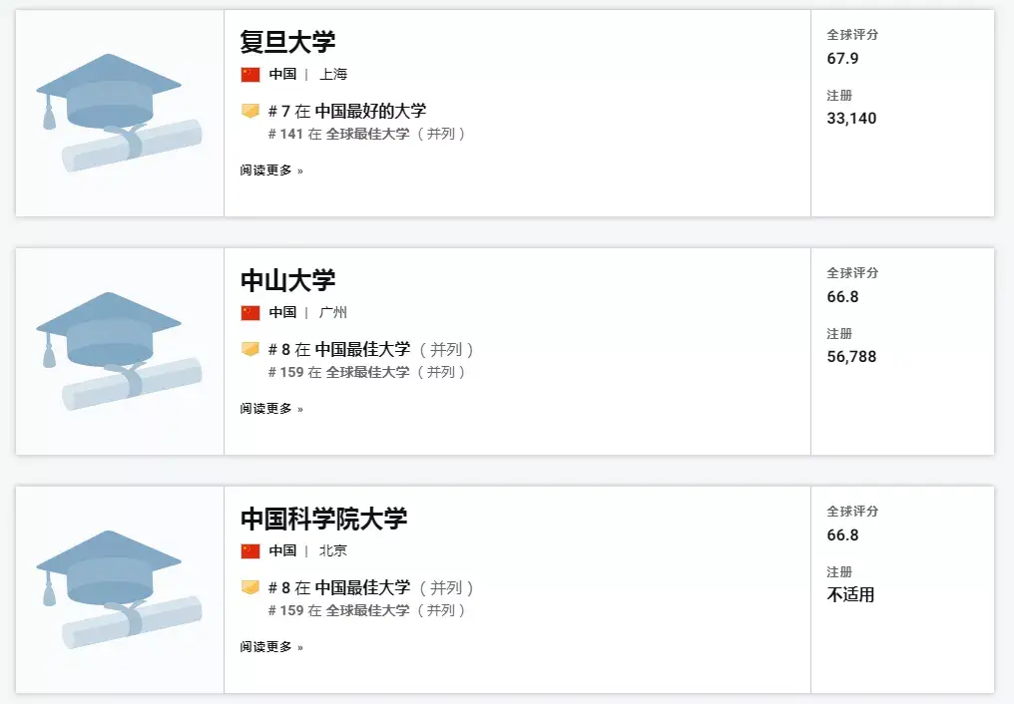Click the graduation cap image for 中山大学
Viewport: 1014px width, 704px height.
[x=119, y=351]
